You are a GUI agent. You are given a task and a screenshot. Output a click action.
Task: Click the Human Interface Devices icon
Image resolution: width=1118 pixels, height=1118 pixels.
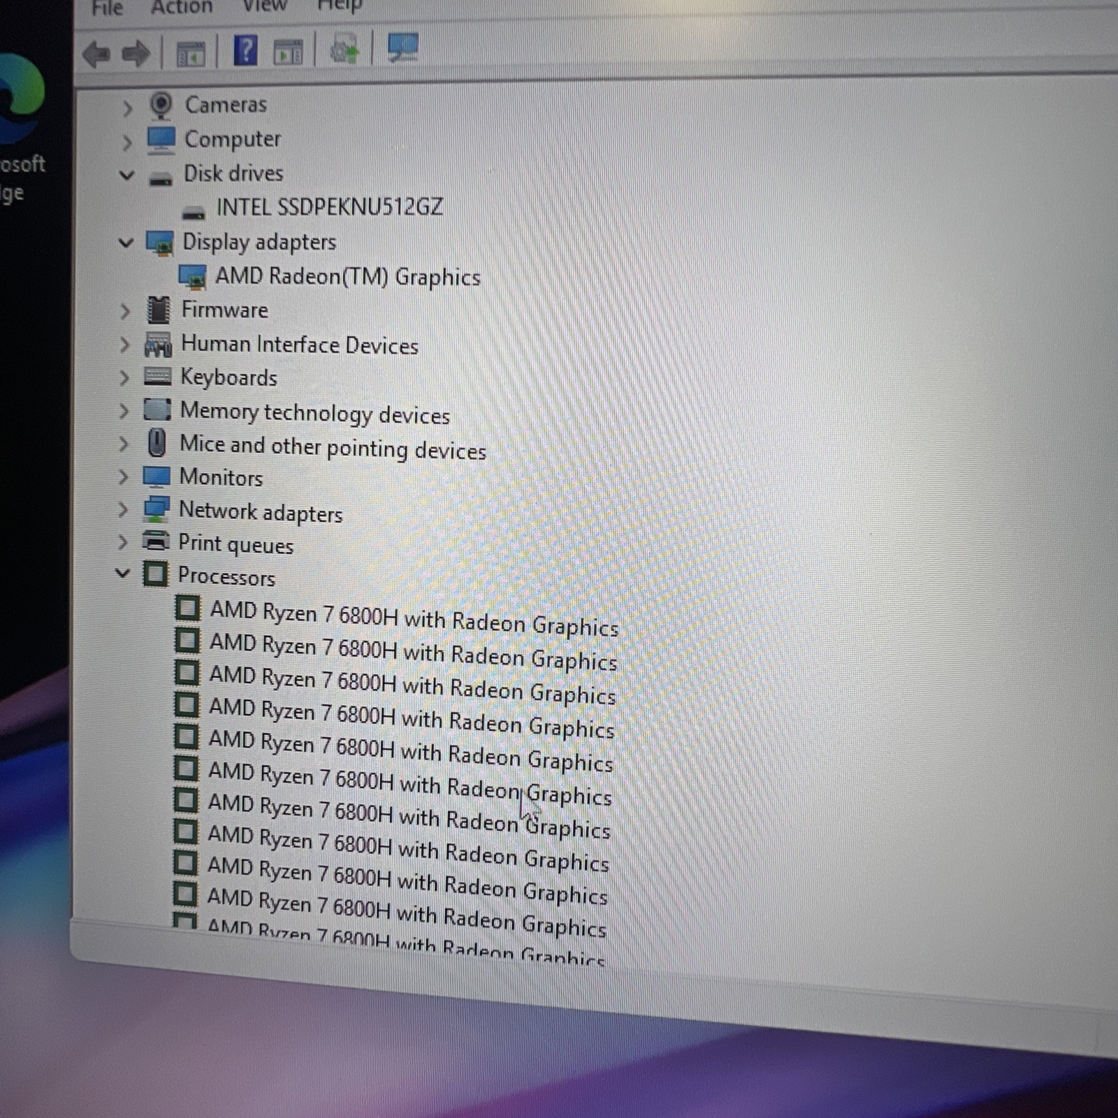click(x=158, y=344)
